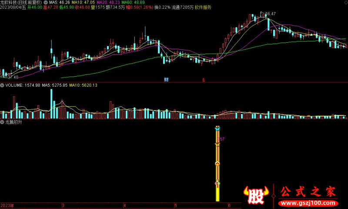Click the 37.48 lowest price label

(x=13, y=78)
